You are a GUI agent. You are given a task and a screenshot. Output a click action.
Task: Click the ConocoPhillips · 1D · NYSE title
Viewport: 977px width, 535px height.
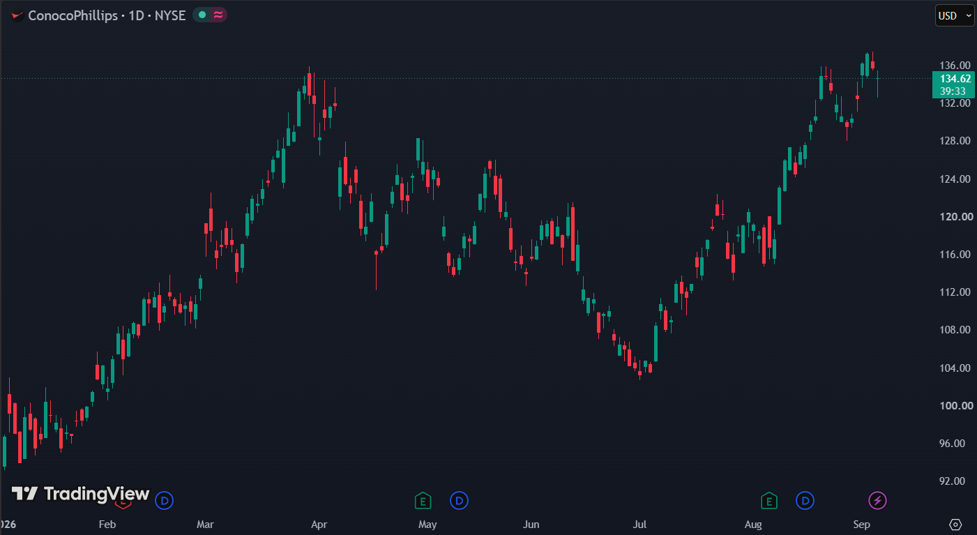tap(107, 15)
